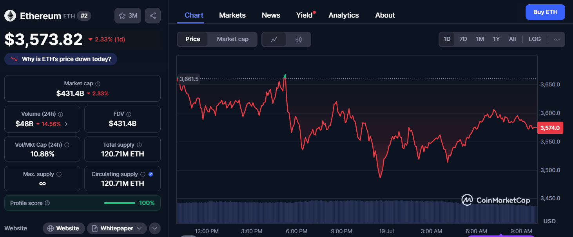This screenshot has height=237, width=573.
Task: Visit the Website link button
Action: [x=63, y=228]
